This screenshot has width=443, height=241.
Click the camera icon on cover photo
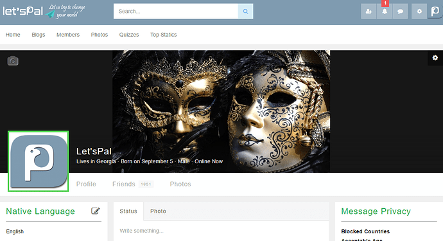coord(13,61)
